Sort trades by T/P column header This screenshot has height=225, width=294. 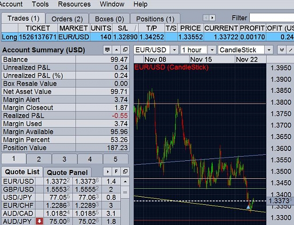tap(151, 28)
